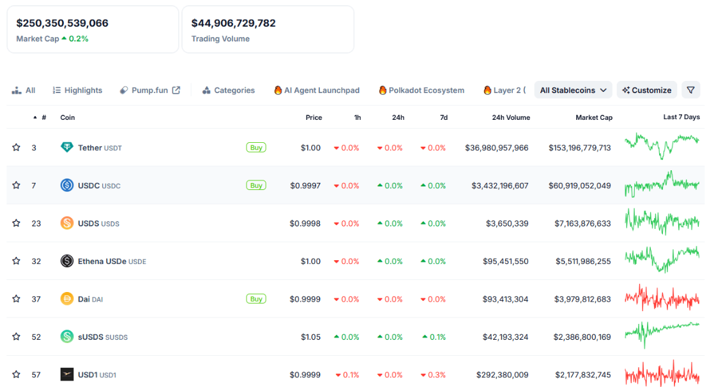
Task: Sort by the Market Cap column header
Action: point(594,117)
